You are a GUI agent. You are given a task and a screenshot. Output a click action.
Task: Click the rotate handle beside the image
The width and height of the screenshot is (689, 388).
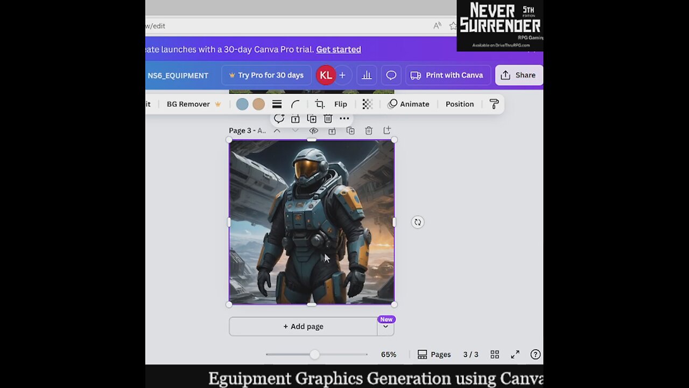418,222
